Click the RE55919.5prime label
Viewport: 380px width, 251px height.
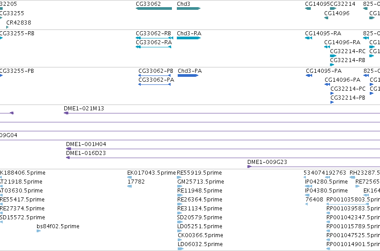pos(199,173)
